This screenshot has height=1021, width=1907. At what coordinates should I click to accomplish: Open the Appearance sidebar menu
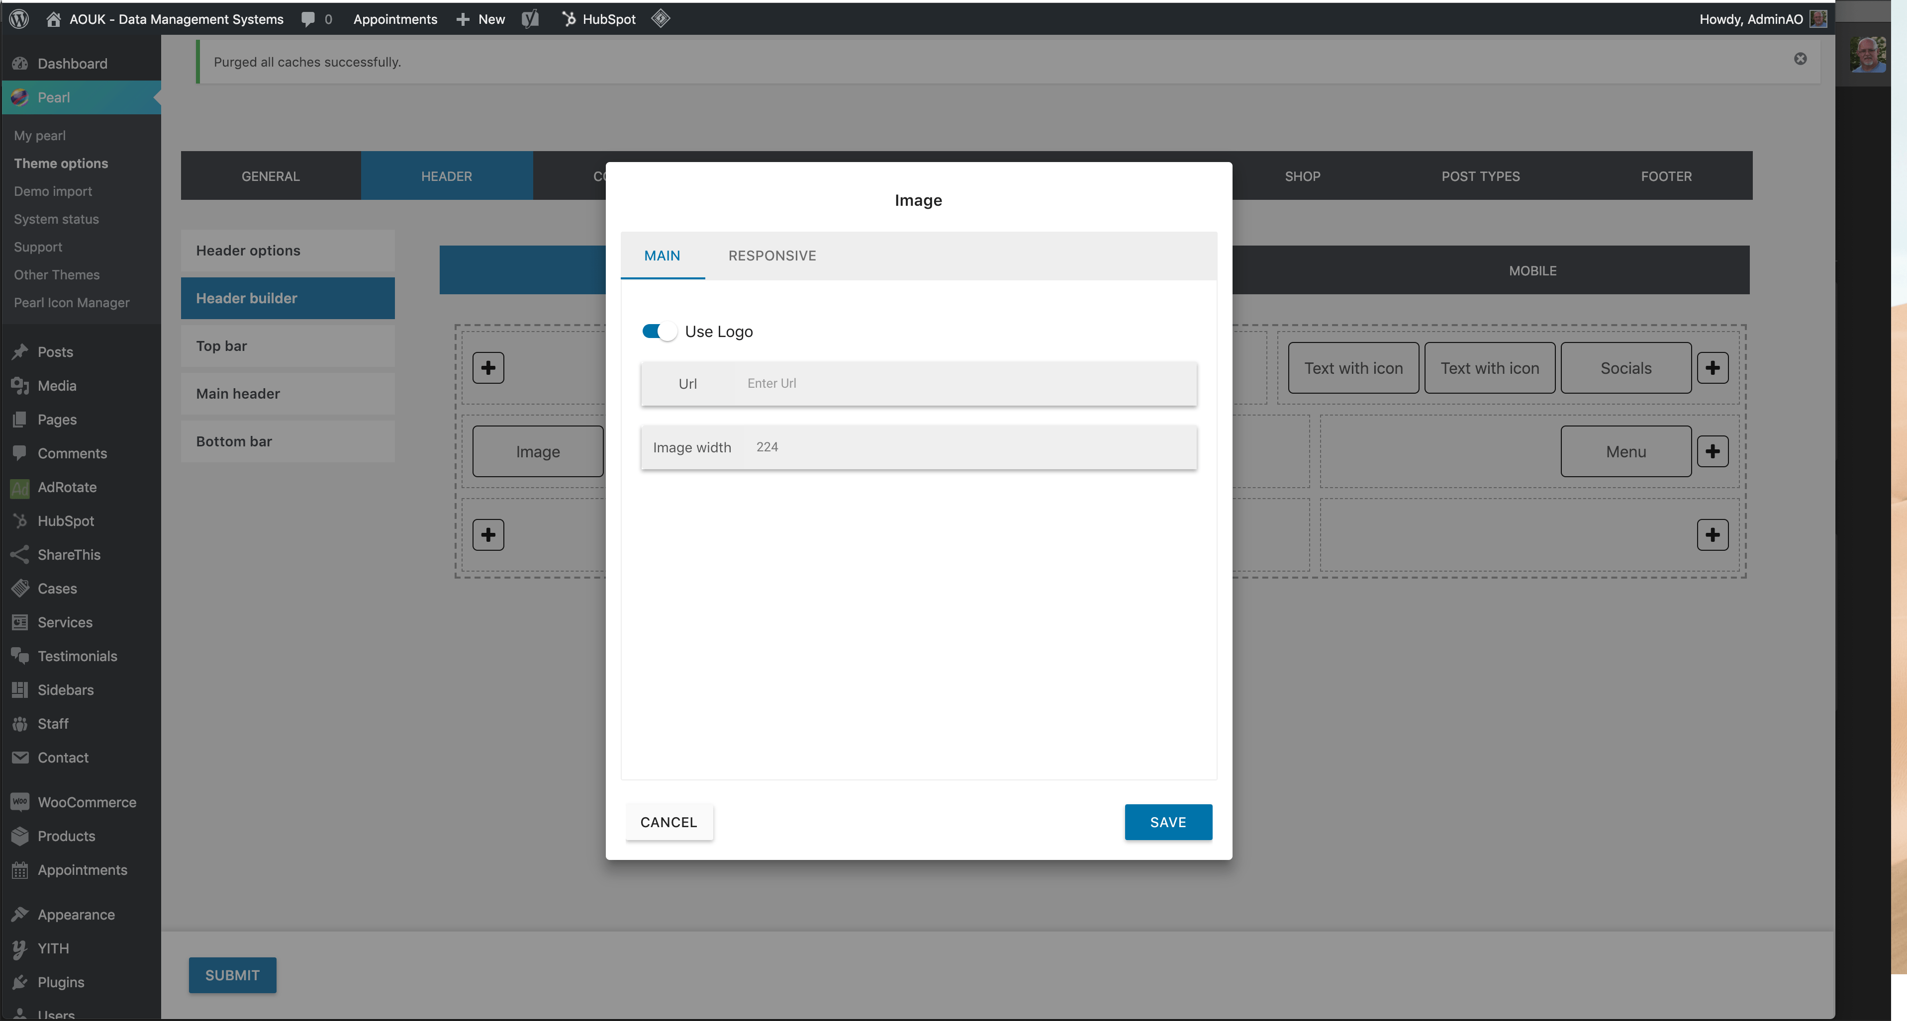coord(76,915)
